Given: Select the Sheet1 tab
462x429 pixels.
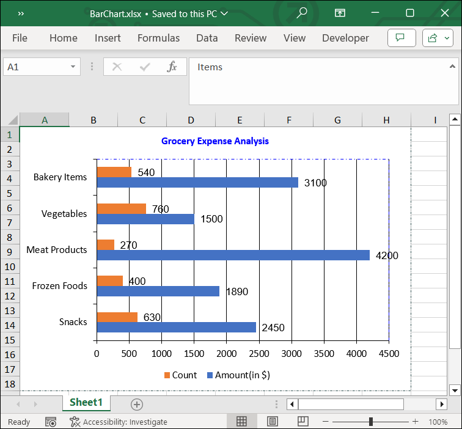Looking at the screenshot, I should pos(86,402).
